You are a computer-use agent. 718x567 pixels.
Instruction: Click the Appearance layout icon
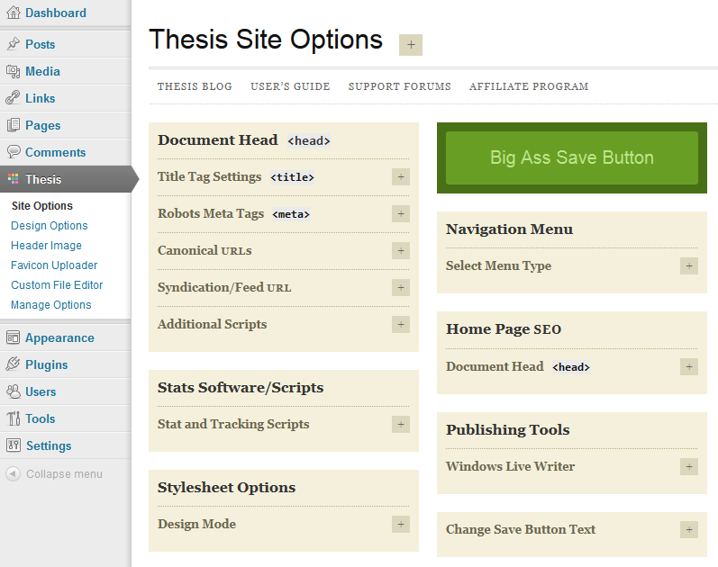coord(14,337)
